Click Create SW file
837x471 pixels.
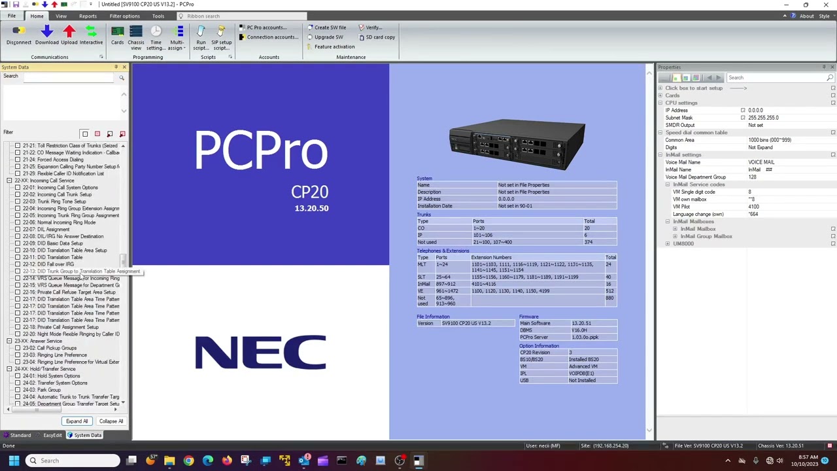click(326, 27)
